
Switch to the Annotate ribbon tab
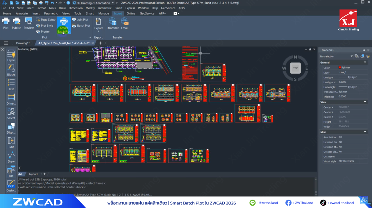(x=22, y=13)
